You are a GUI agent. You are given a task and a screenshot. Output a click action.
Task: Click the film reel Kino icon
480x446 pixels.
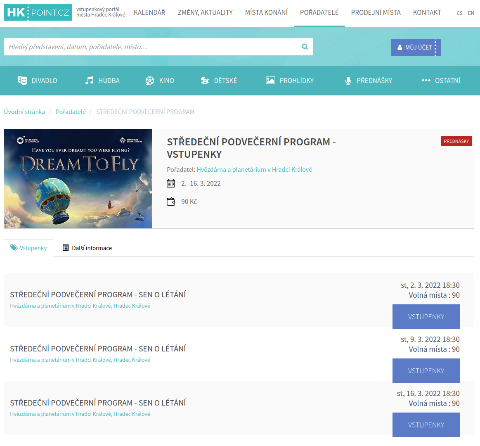pyautogui.click(x=150, y=81)
